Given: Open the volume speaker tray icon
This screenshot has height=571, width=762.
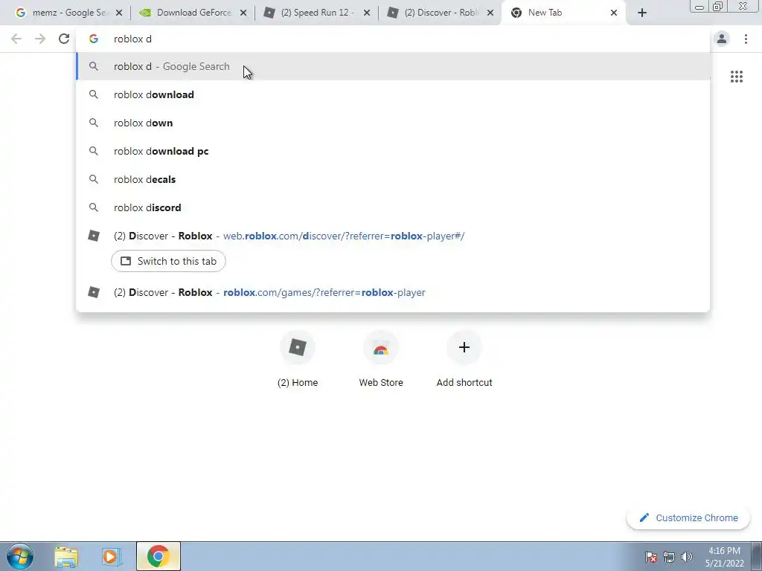Looking at the screenshot, I should (x=687, y=557).
